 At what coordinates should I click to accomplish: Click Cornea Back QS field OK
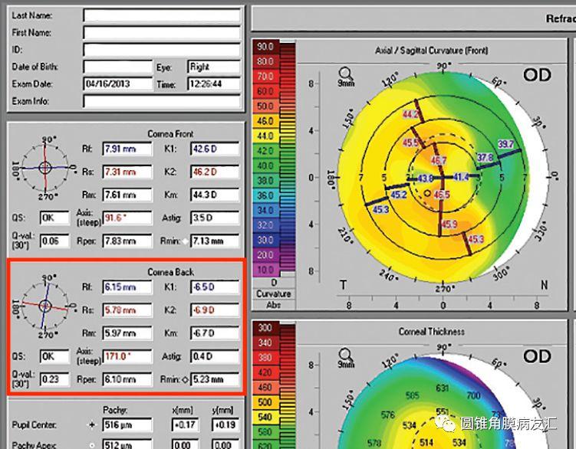tap(54, 356)
